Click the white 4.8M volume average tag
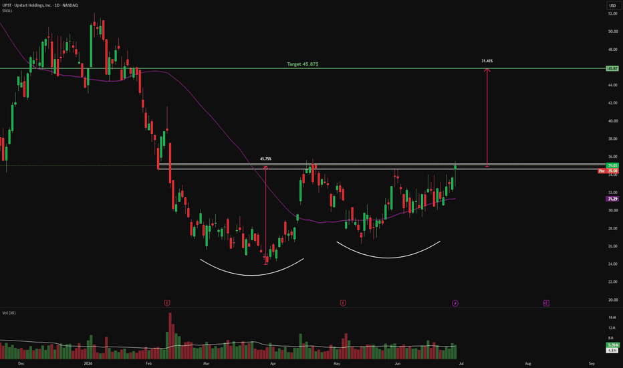 point(612,350)
